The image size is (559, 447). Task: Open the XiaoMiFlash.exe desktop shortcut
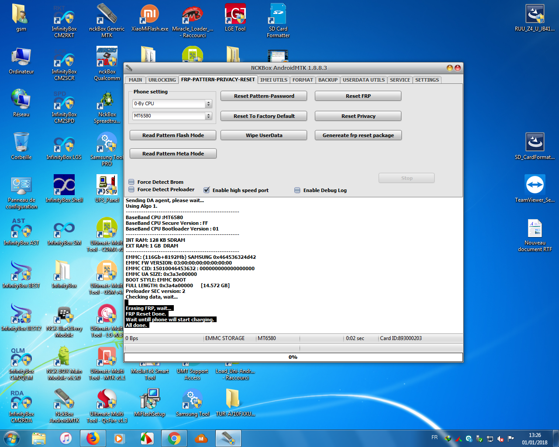[150, 18]
